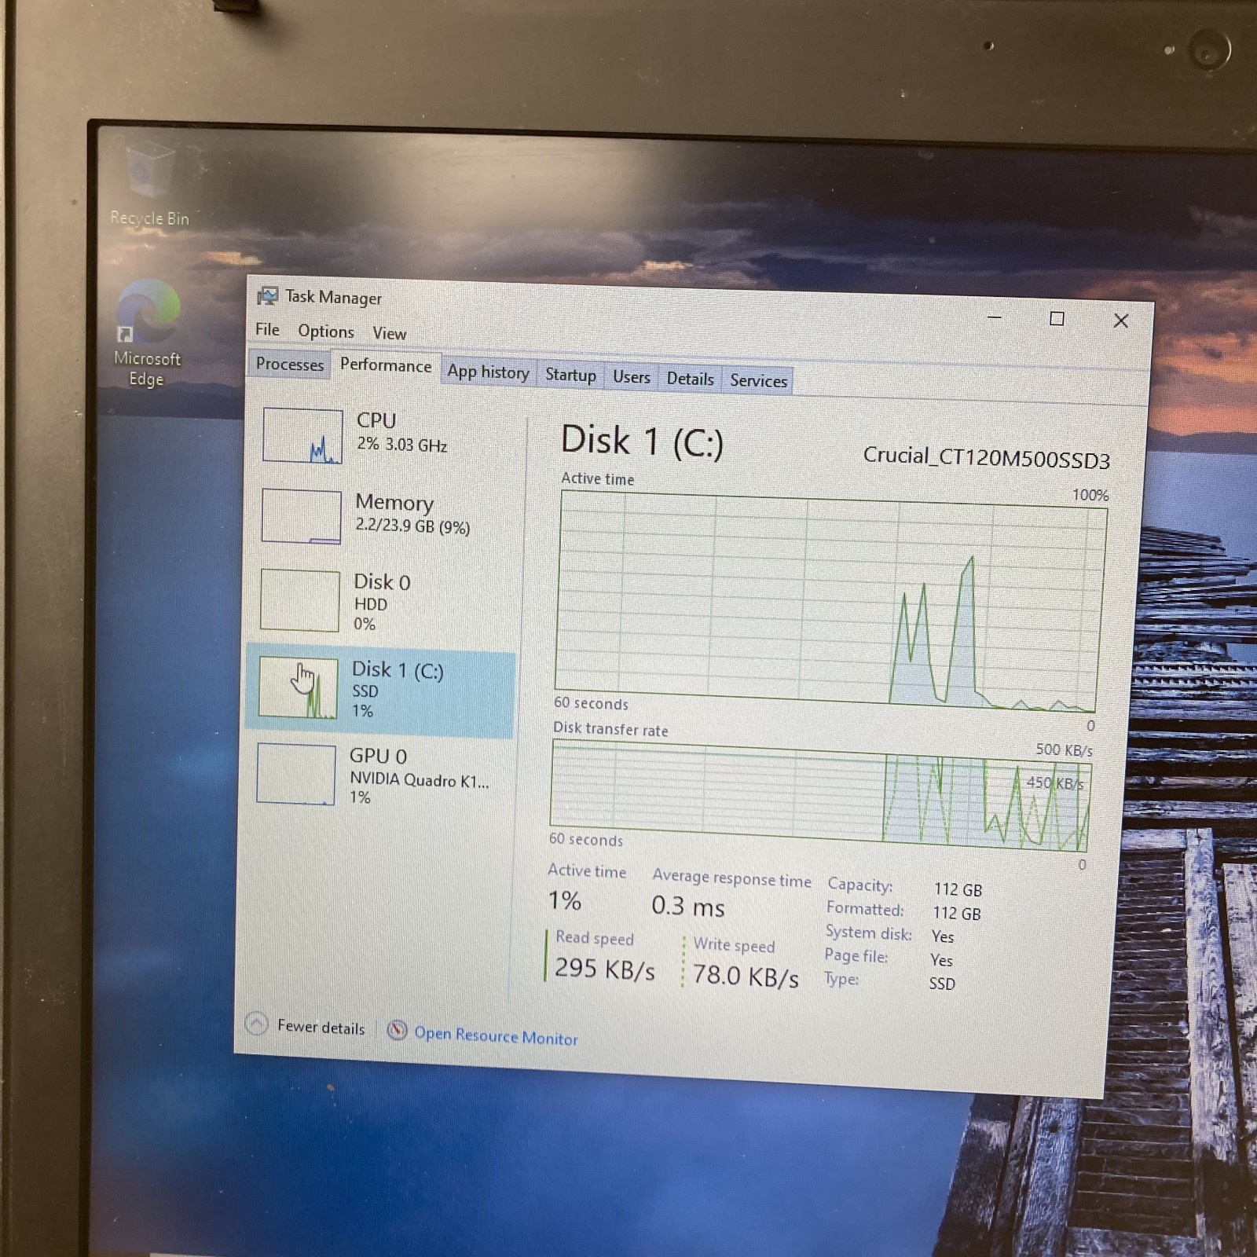The width and height of the screenshot is (1257, 1257).
Task: Click Fewer details text button
Action: [x=321, y=1027]
